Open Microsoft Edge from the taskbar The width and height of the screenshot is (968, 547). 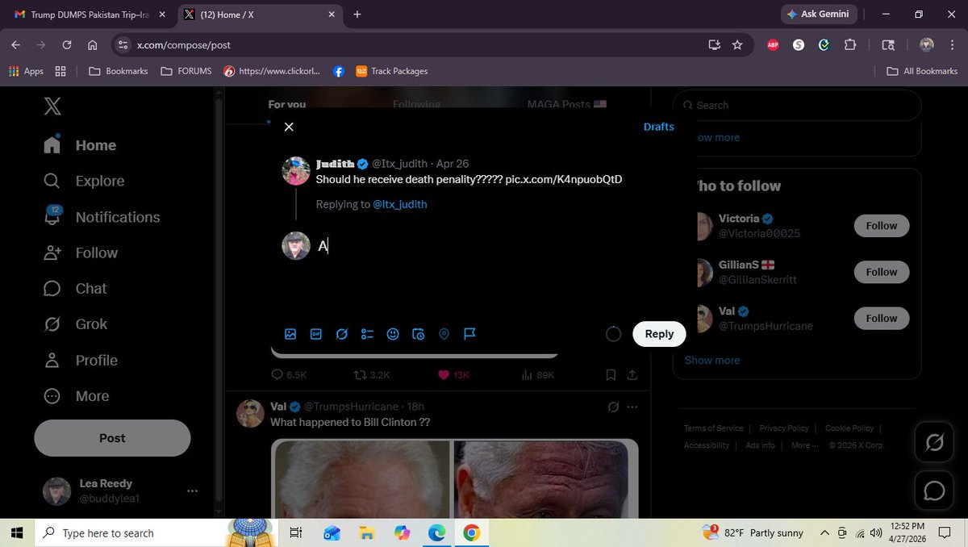tap(436, 532)
